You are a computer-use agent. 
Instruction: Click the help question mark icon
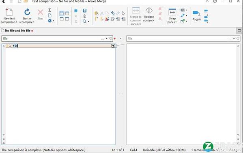pyautogui.click(x=215, y=1)
